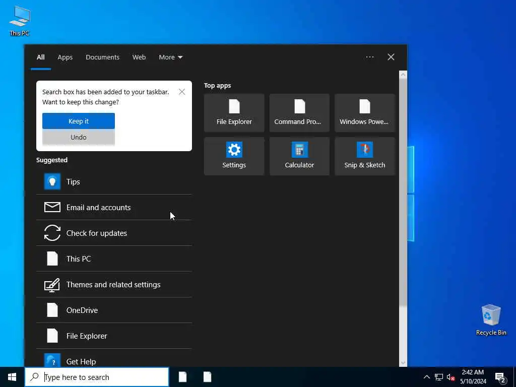Click the Windows Start button
The height and width of the screenshot is (387, 516).
pos(12,377)
